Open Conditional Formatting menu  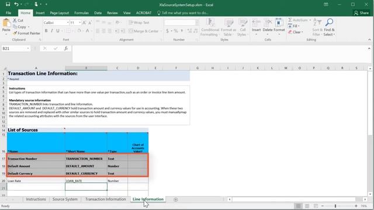210,27
